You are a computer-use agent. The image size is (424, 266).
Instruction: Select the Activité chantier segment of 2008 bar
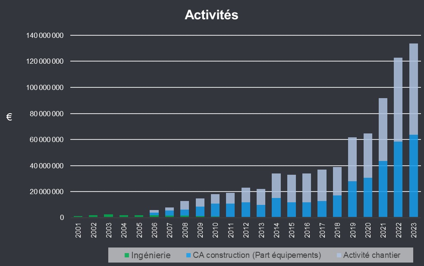tap(185, 205)
